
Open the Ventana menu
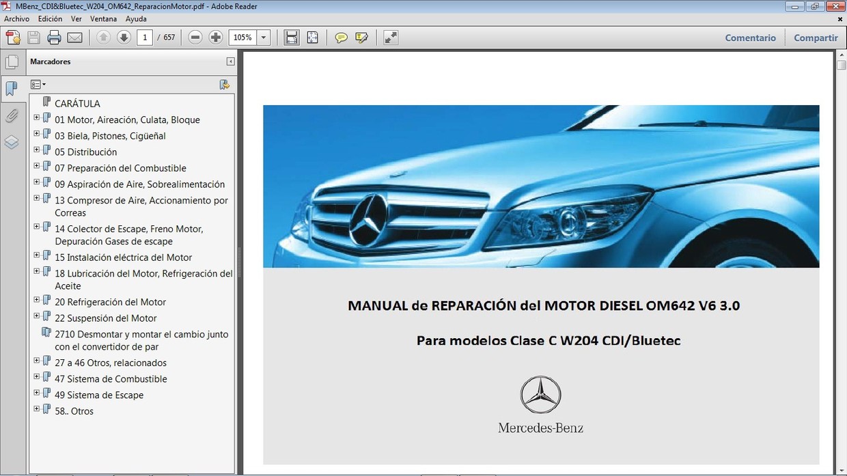(103, 18)
